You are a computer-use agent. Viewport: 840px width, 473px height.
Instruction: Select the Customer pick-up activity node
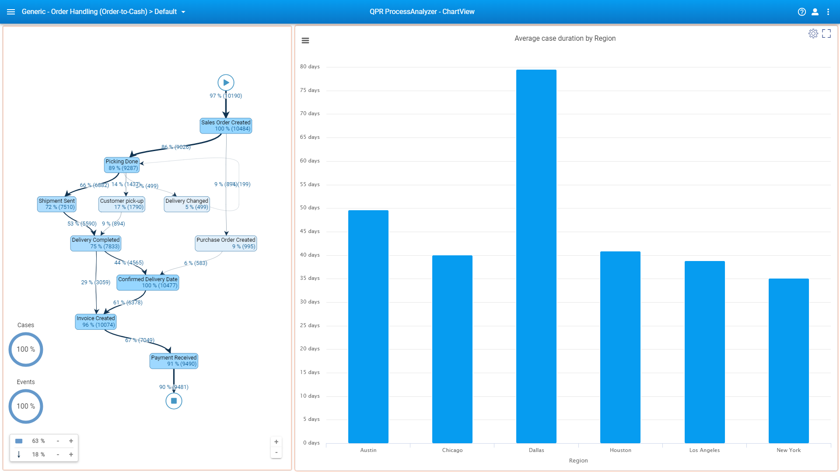[122, 204]
